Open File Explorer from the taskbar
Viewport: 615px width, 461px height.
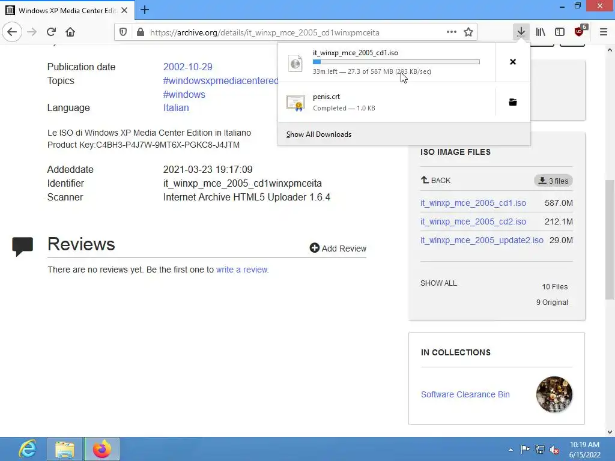pyautogui.click(x=65, y=449)
